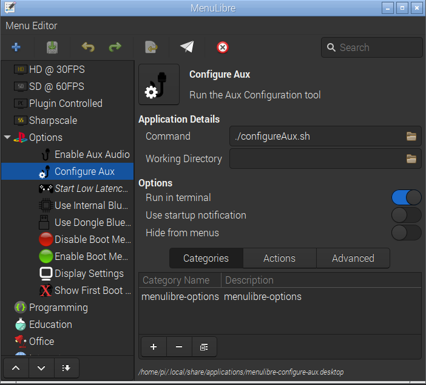Screen dimensions: 426x385
Task: Browse for a working directory via the folder icon
Action: (x=411, y=158)
